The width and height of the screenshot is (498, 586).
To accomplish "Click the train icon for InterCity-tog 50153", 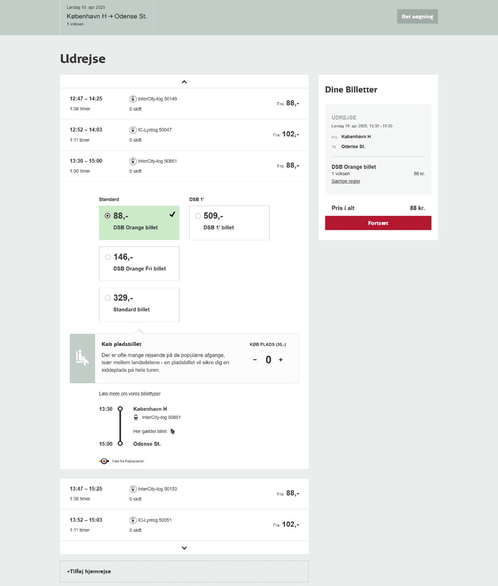I will [133, 489].
